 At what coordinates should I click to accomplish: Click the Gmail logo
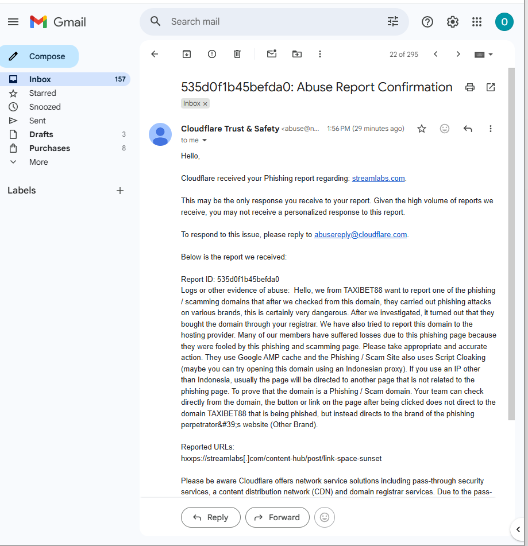pos(58,22)
